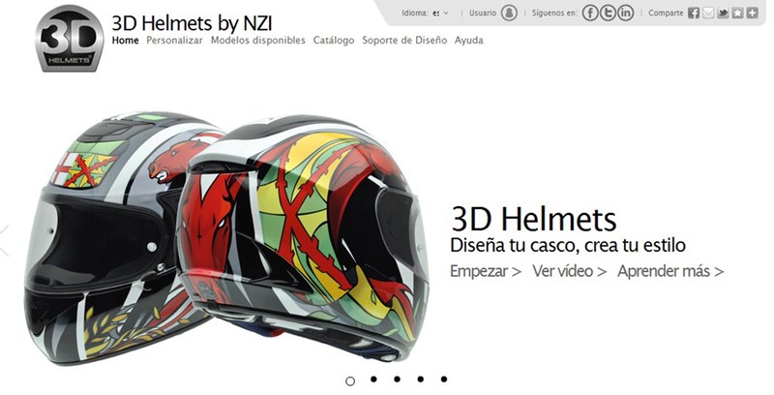The image size is (774, 395).
Task: Follow on LinkedIn circle icon
Action: click(625, 13)
